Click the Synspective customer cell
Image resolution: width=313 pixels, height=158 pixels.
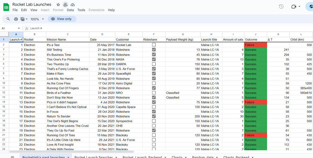[x=129, y=121]
